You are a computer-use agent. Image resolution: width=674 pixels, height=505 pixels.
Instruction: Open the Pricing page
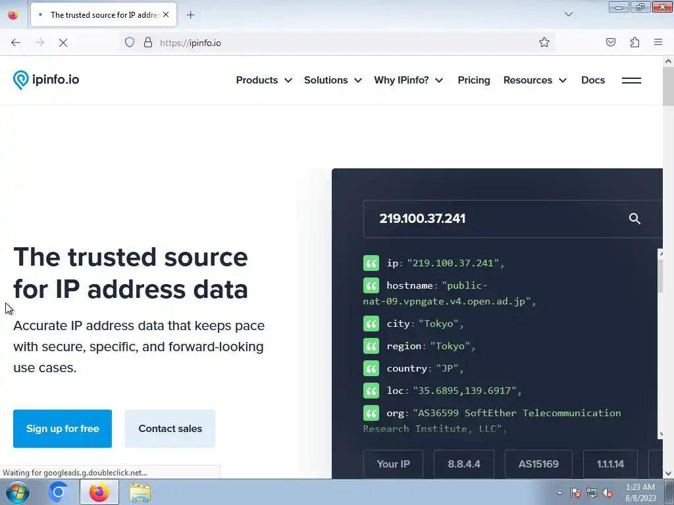click(474, 80)
